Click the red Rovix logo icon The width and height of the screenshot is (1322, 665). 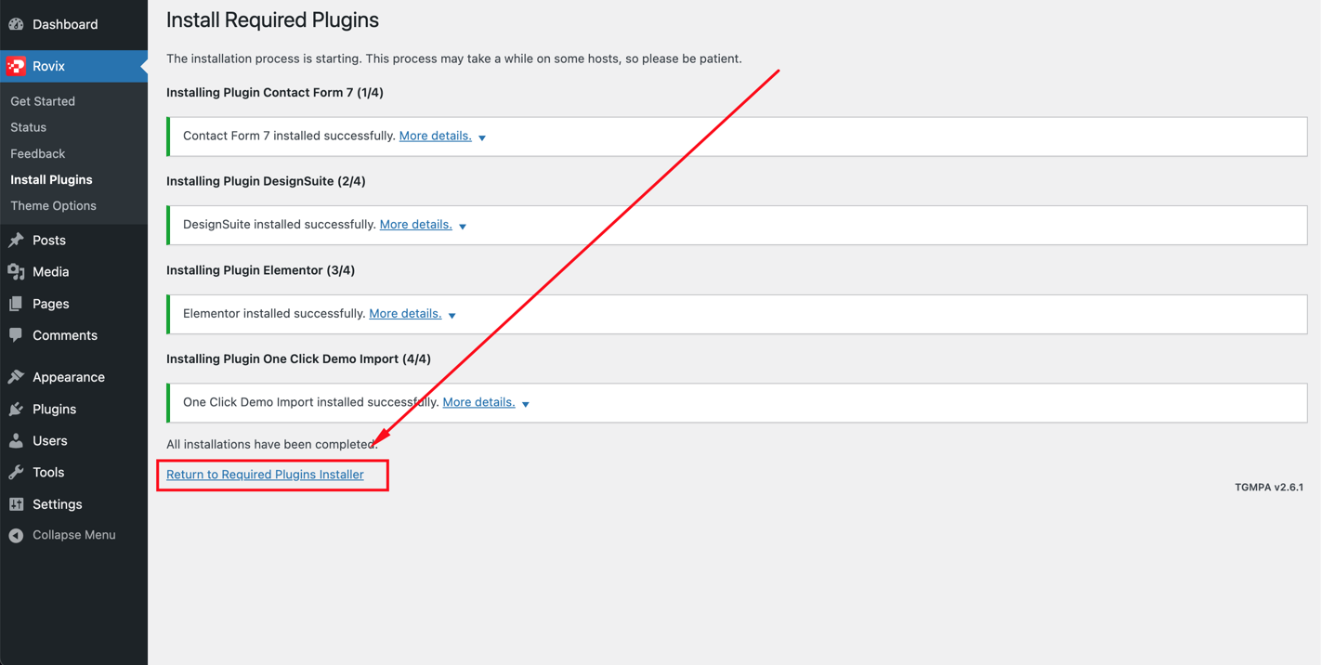(16, 66)
